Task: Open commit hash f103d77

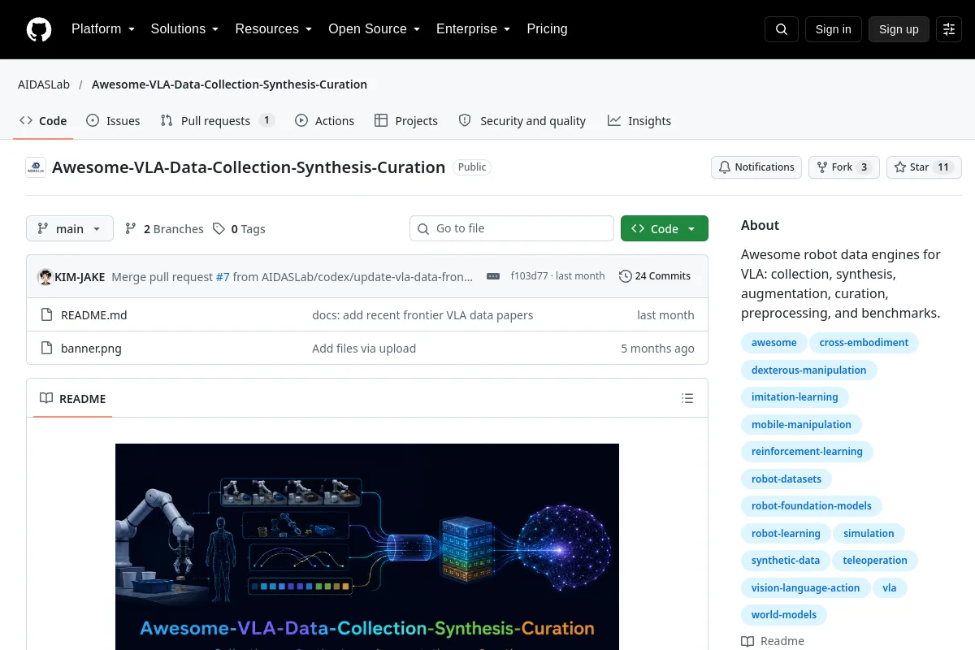Action: click(x=529, y=276)
